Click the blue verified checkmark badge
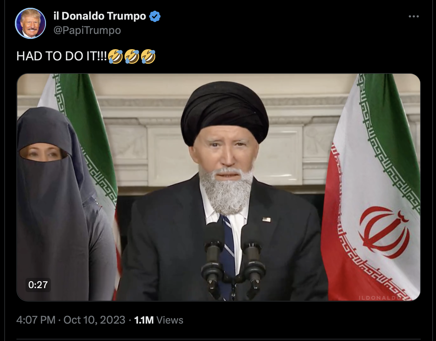Viewport: 436px width, 341px height. 155,16
